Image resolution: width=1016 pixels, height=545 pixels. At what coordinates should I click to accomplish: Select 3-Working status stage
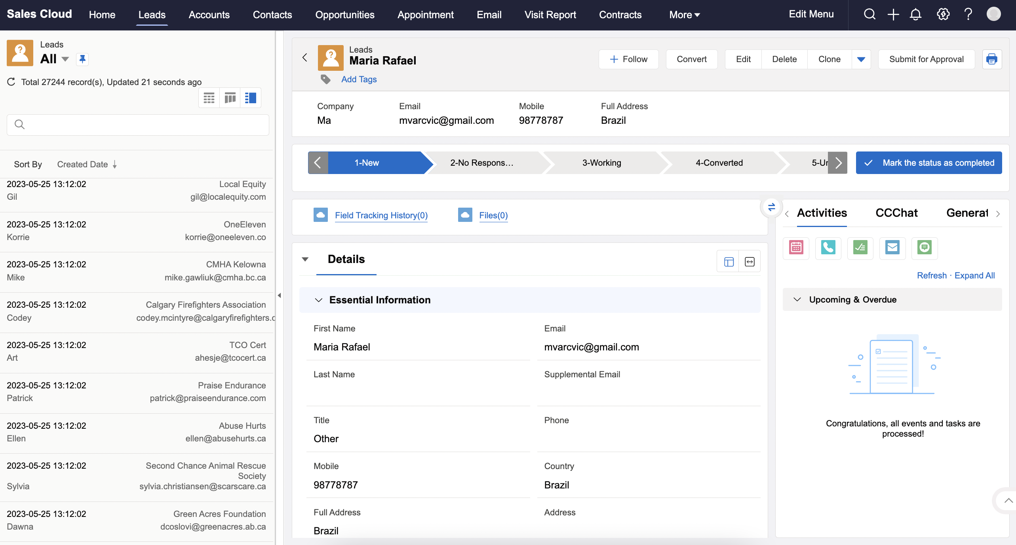coord(601,163)
